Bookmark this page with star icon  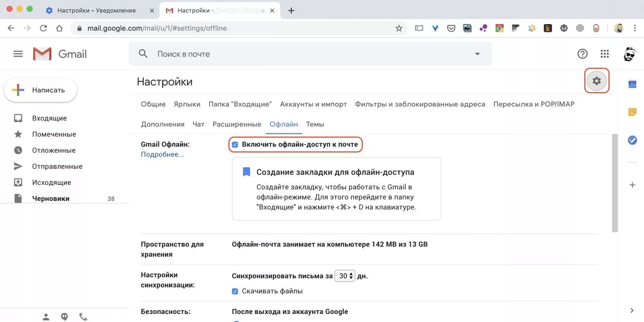[399, 28]
